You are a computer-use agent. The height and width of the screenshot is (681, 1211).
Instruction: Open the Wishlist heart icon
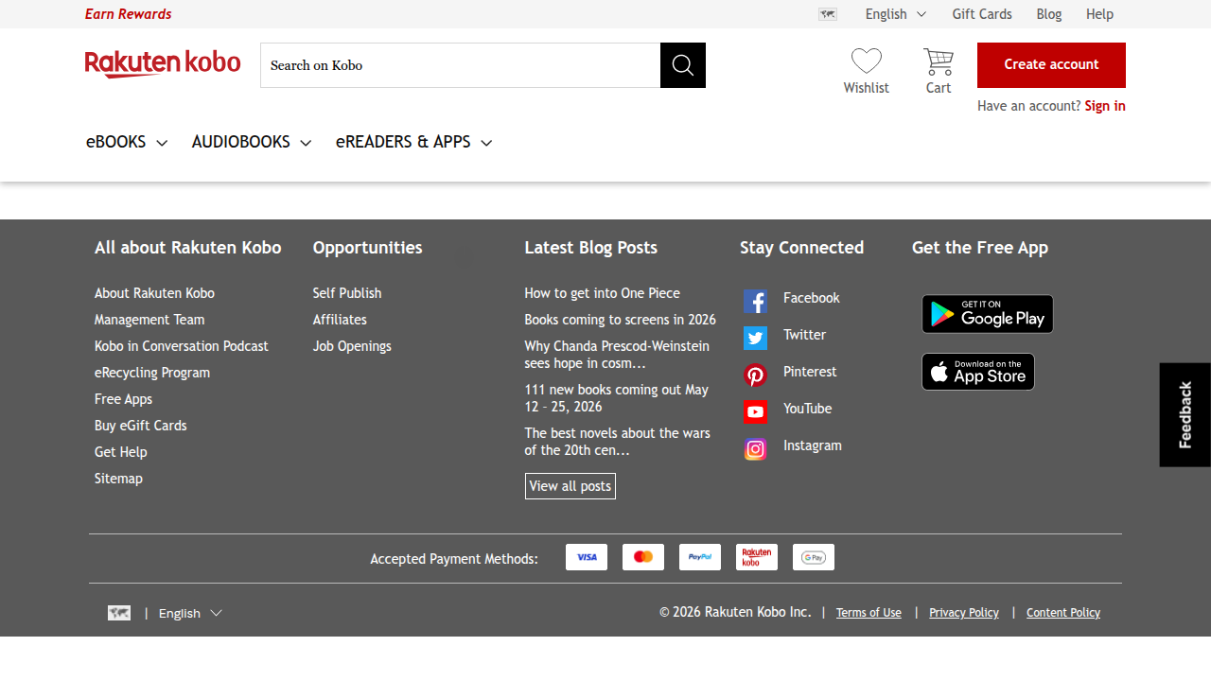coord(867,61)
